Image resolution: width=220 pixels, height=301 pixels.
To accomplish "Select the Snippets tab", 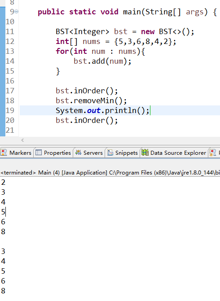I will (x=123, y=153).
